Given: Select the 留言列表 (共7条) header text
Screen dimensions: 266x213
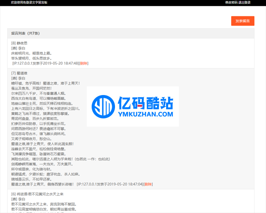Looking at the screenshot, I should (x=25, y=33).
